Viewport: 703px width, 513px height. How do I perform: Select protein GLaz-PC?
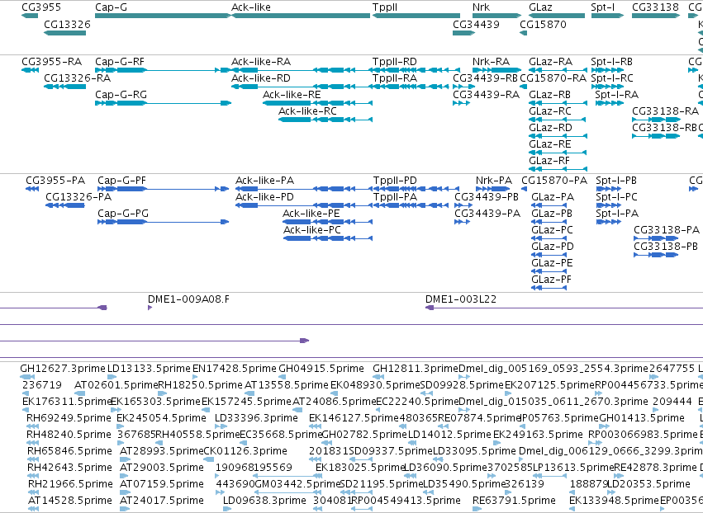click(552, 229)
